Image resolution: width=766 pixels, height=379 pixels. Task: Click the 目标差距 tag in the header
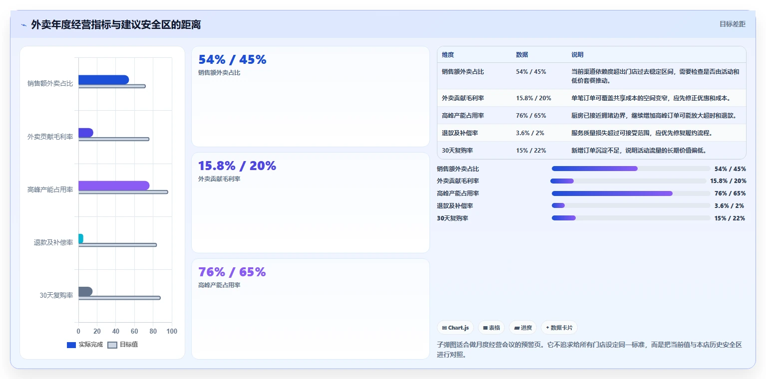(x=732, y=24)
